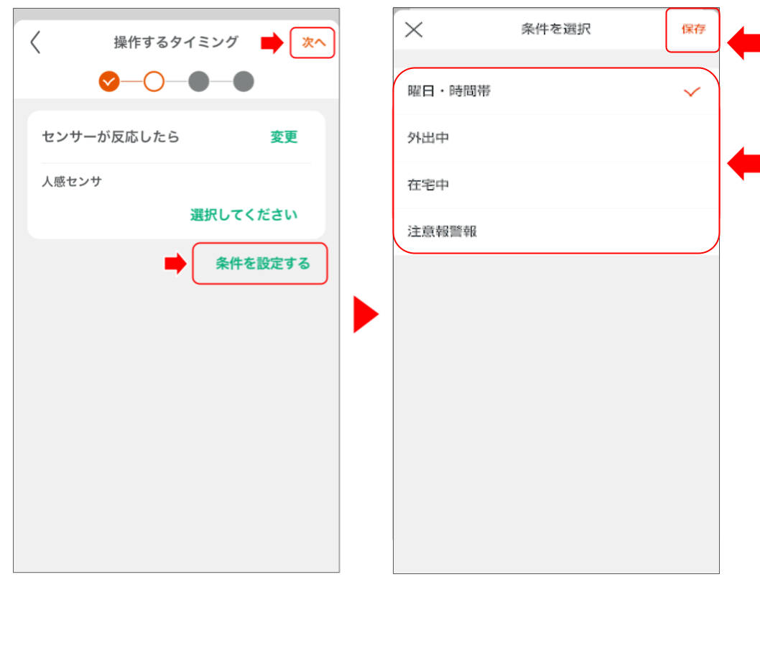This screenshot has width=760, height=651.
Task: Tap the 条件を設定する button
Action: point(259,264)
